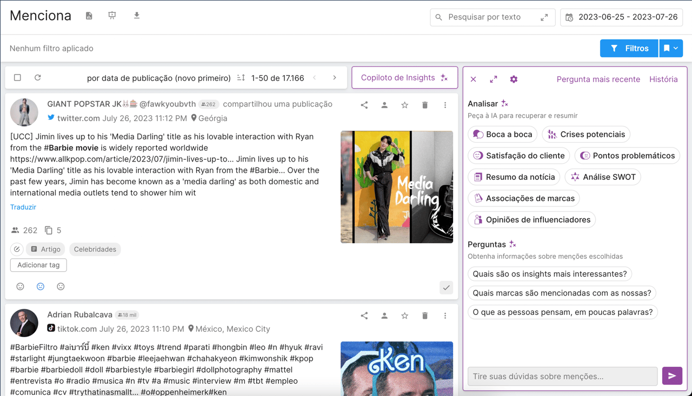The width and height of the screenshot is (692, 396).
Task: Click the Traduzir link
Action: tap(23, 207)
